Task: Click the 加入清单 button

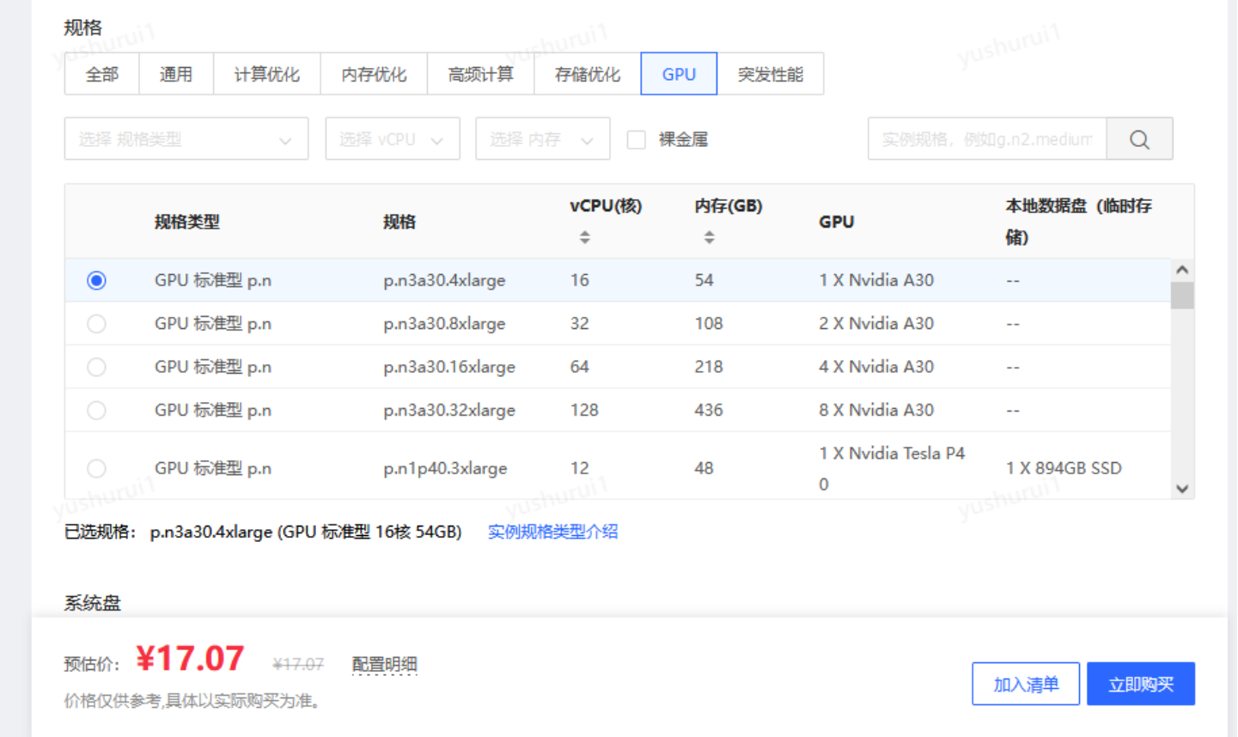Action: tap(1025, 683)
